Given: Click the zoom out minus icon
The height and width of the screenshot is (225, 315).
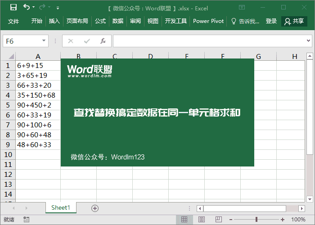Looking at the screenshot, I should coord(231,220).
